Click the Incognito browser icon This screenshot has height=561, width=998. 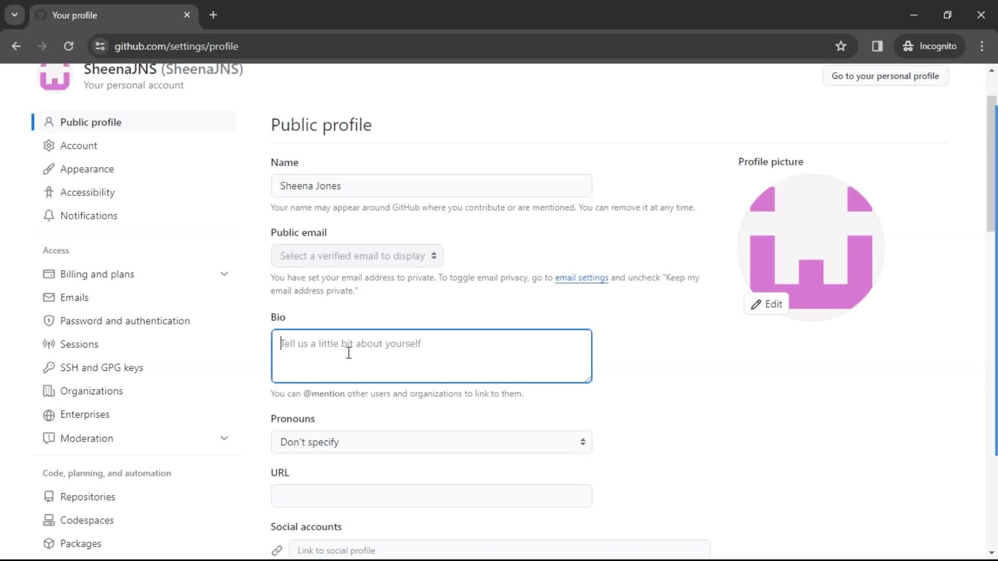coord(907,46)
